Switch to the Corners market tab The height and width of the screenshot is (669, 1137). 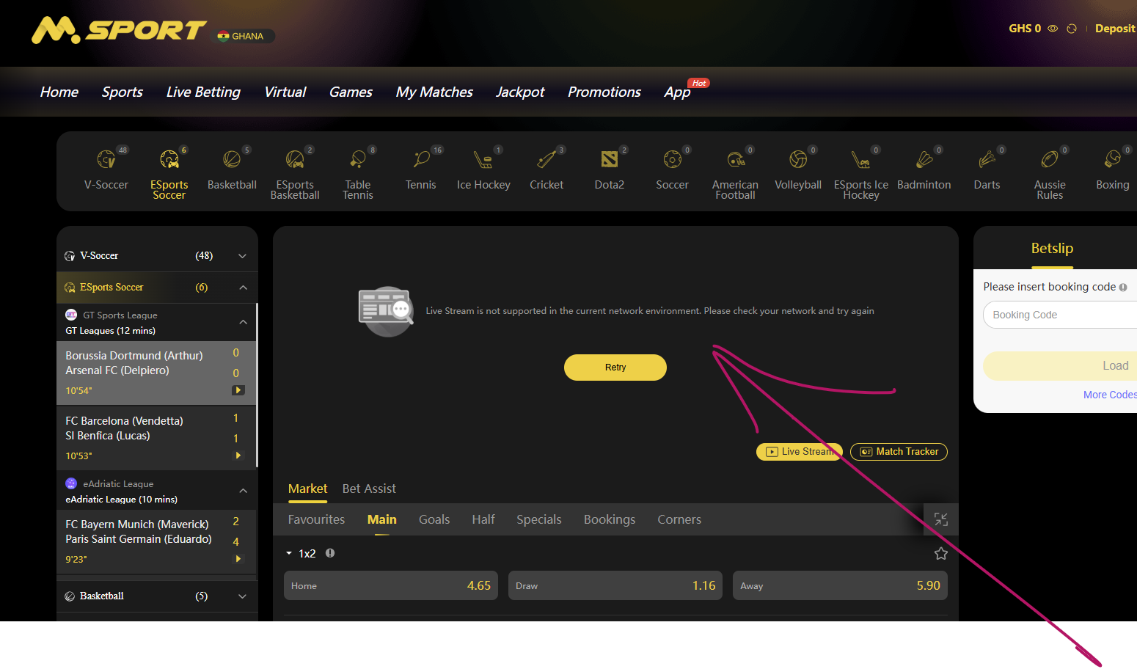[679, 519]
